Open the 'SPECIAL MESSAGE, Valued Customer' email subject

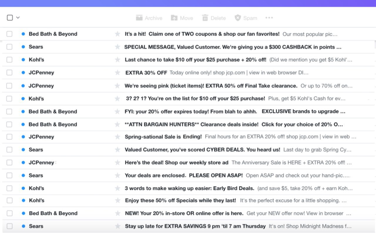(x=233, y=47)
